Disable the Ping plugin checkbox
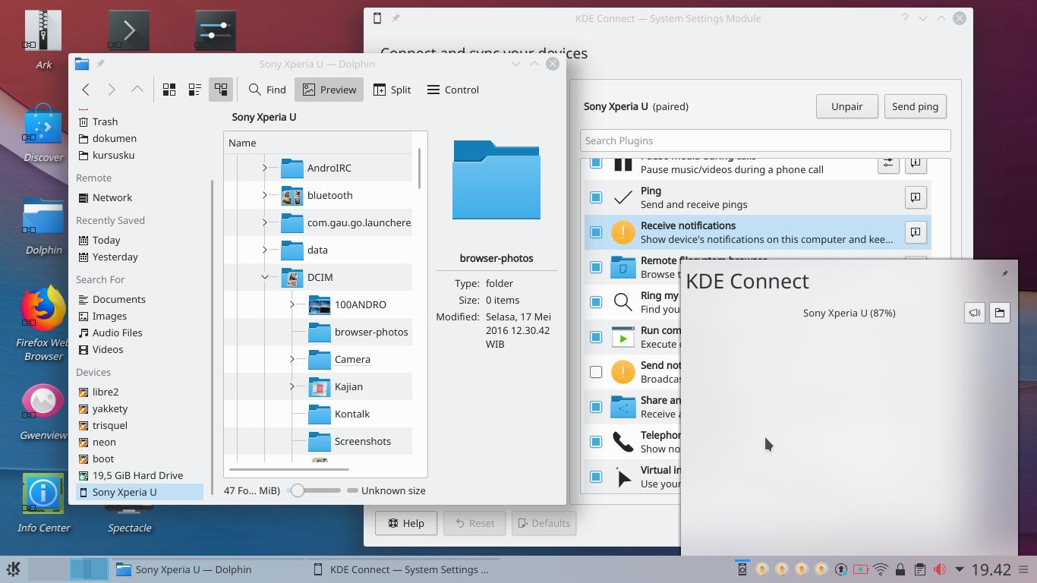The height and width of the screenshot is (583, 1037). click(596, 197)
